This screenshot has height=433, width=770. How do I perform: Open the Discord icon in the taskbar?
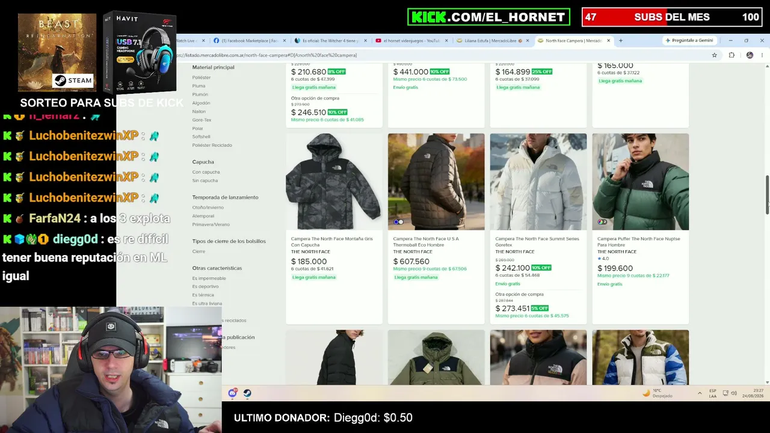point(233,393)
